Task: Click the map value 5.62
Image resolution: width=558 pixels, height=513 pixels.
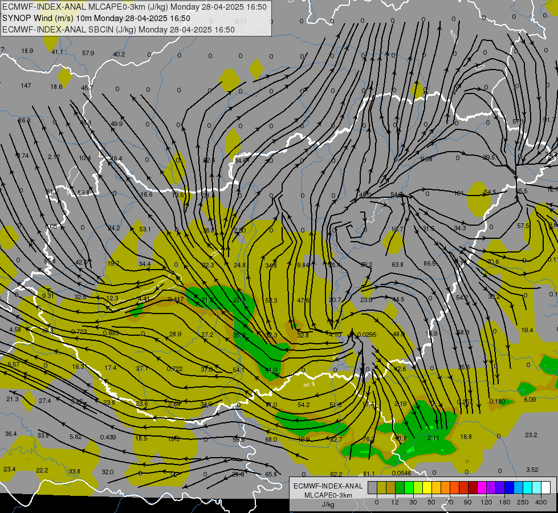Action: coord(75,437)
